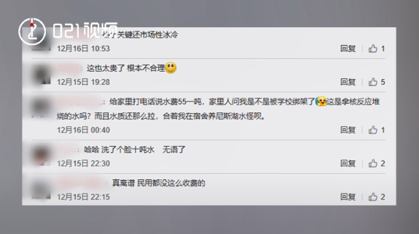Reply to the comment posted 12月15日 19:28
Screen dimensions: 419x234
(x=348, y=82)
